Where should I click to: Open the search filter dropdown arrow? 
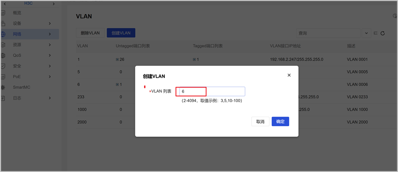coord(366,33)
